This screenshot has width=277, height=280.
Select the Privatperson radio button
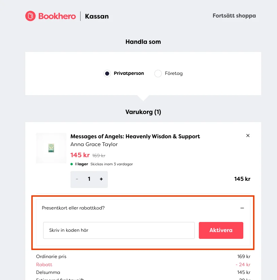coord(107,74)
